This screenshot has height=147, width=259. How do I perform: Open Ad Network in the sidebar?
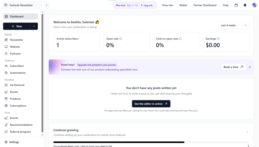point(17,85)
